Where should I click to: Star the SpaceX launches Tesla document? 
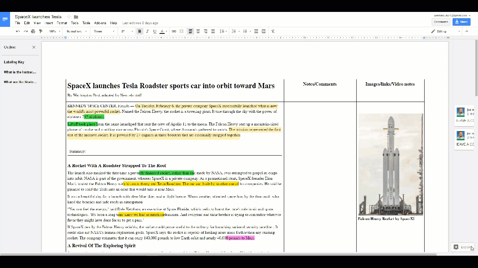69,17
